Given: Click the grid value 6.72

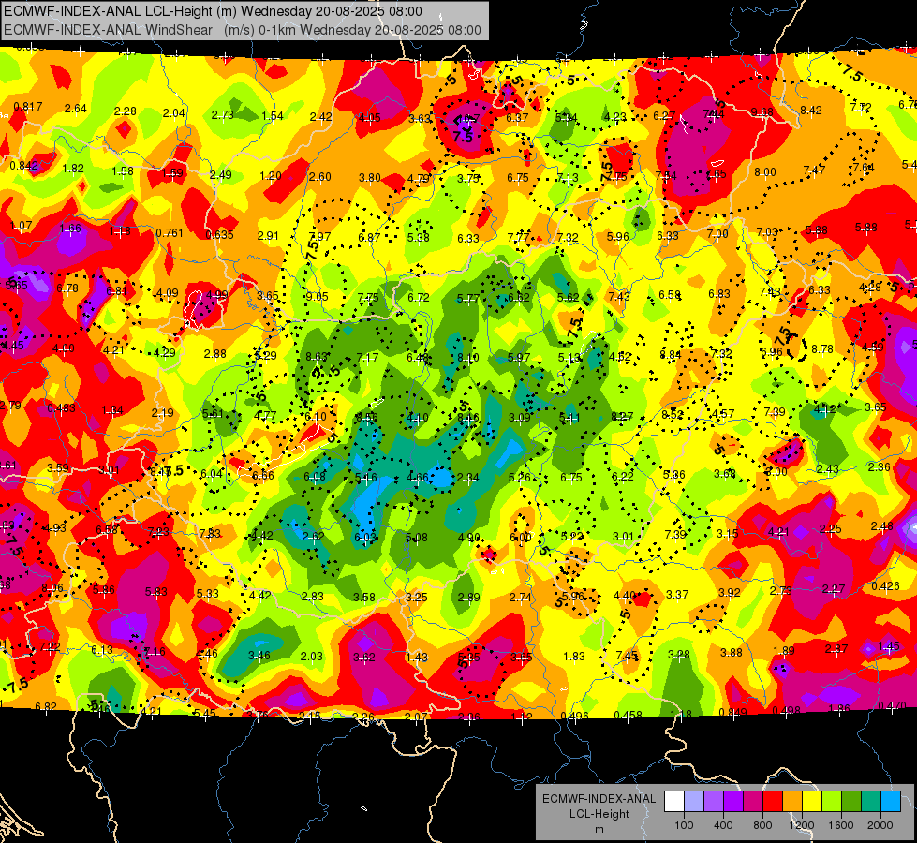Looking at the screenshot, I should pyautogui.click(x=418, y=297).
